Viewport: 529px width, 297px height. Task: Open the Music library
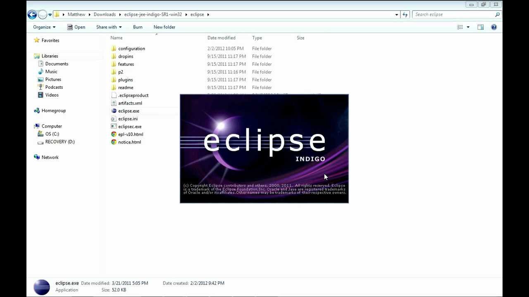51,72
